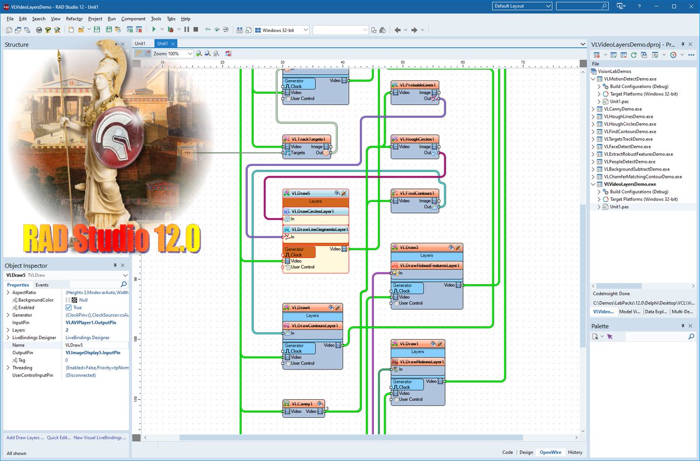700x461 pixels.
Task: Click the Help question mark icon in the title bar
Action: [639, 6]
